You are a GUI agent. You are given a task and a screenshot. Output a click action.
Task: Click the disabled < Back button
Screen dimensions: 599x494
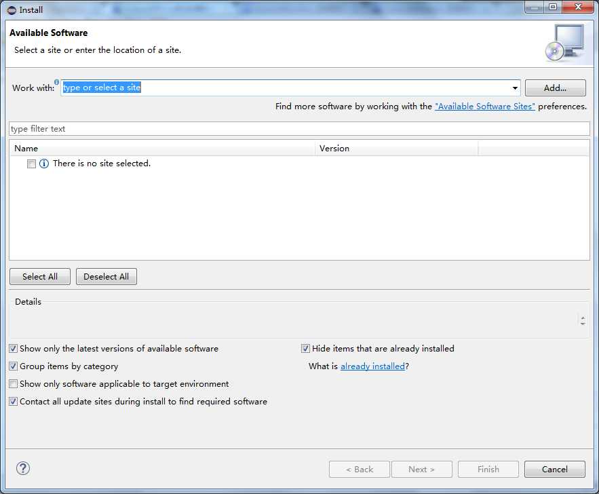pos(360,469)
